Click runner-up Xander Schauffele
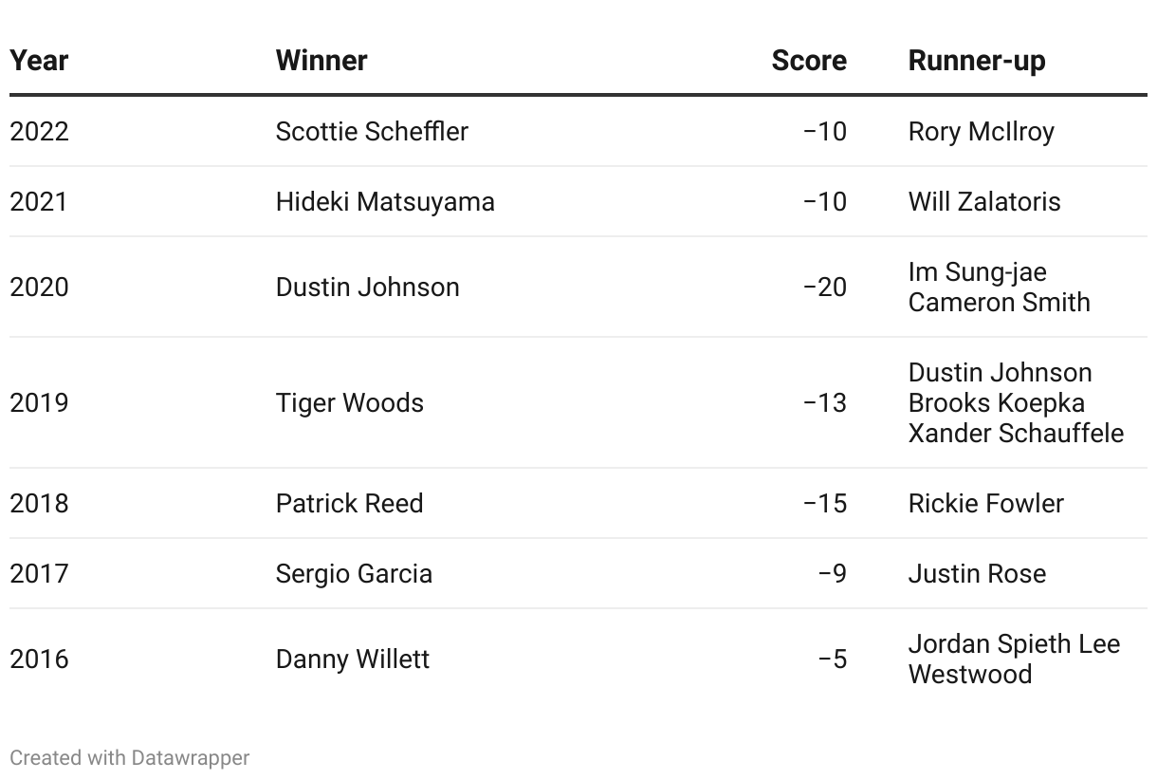 (1016, 433)
